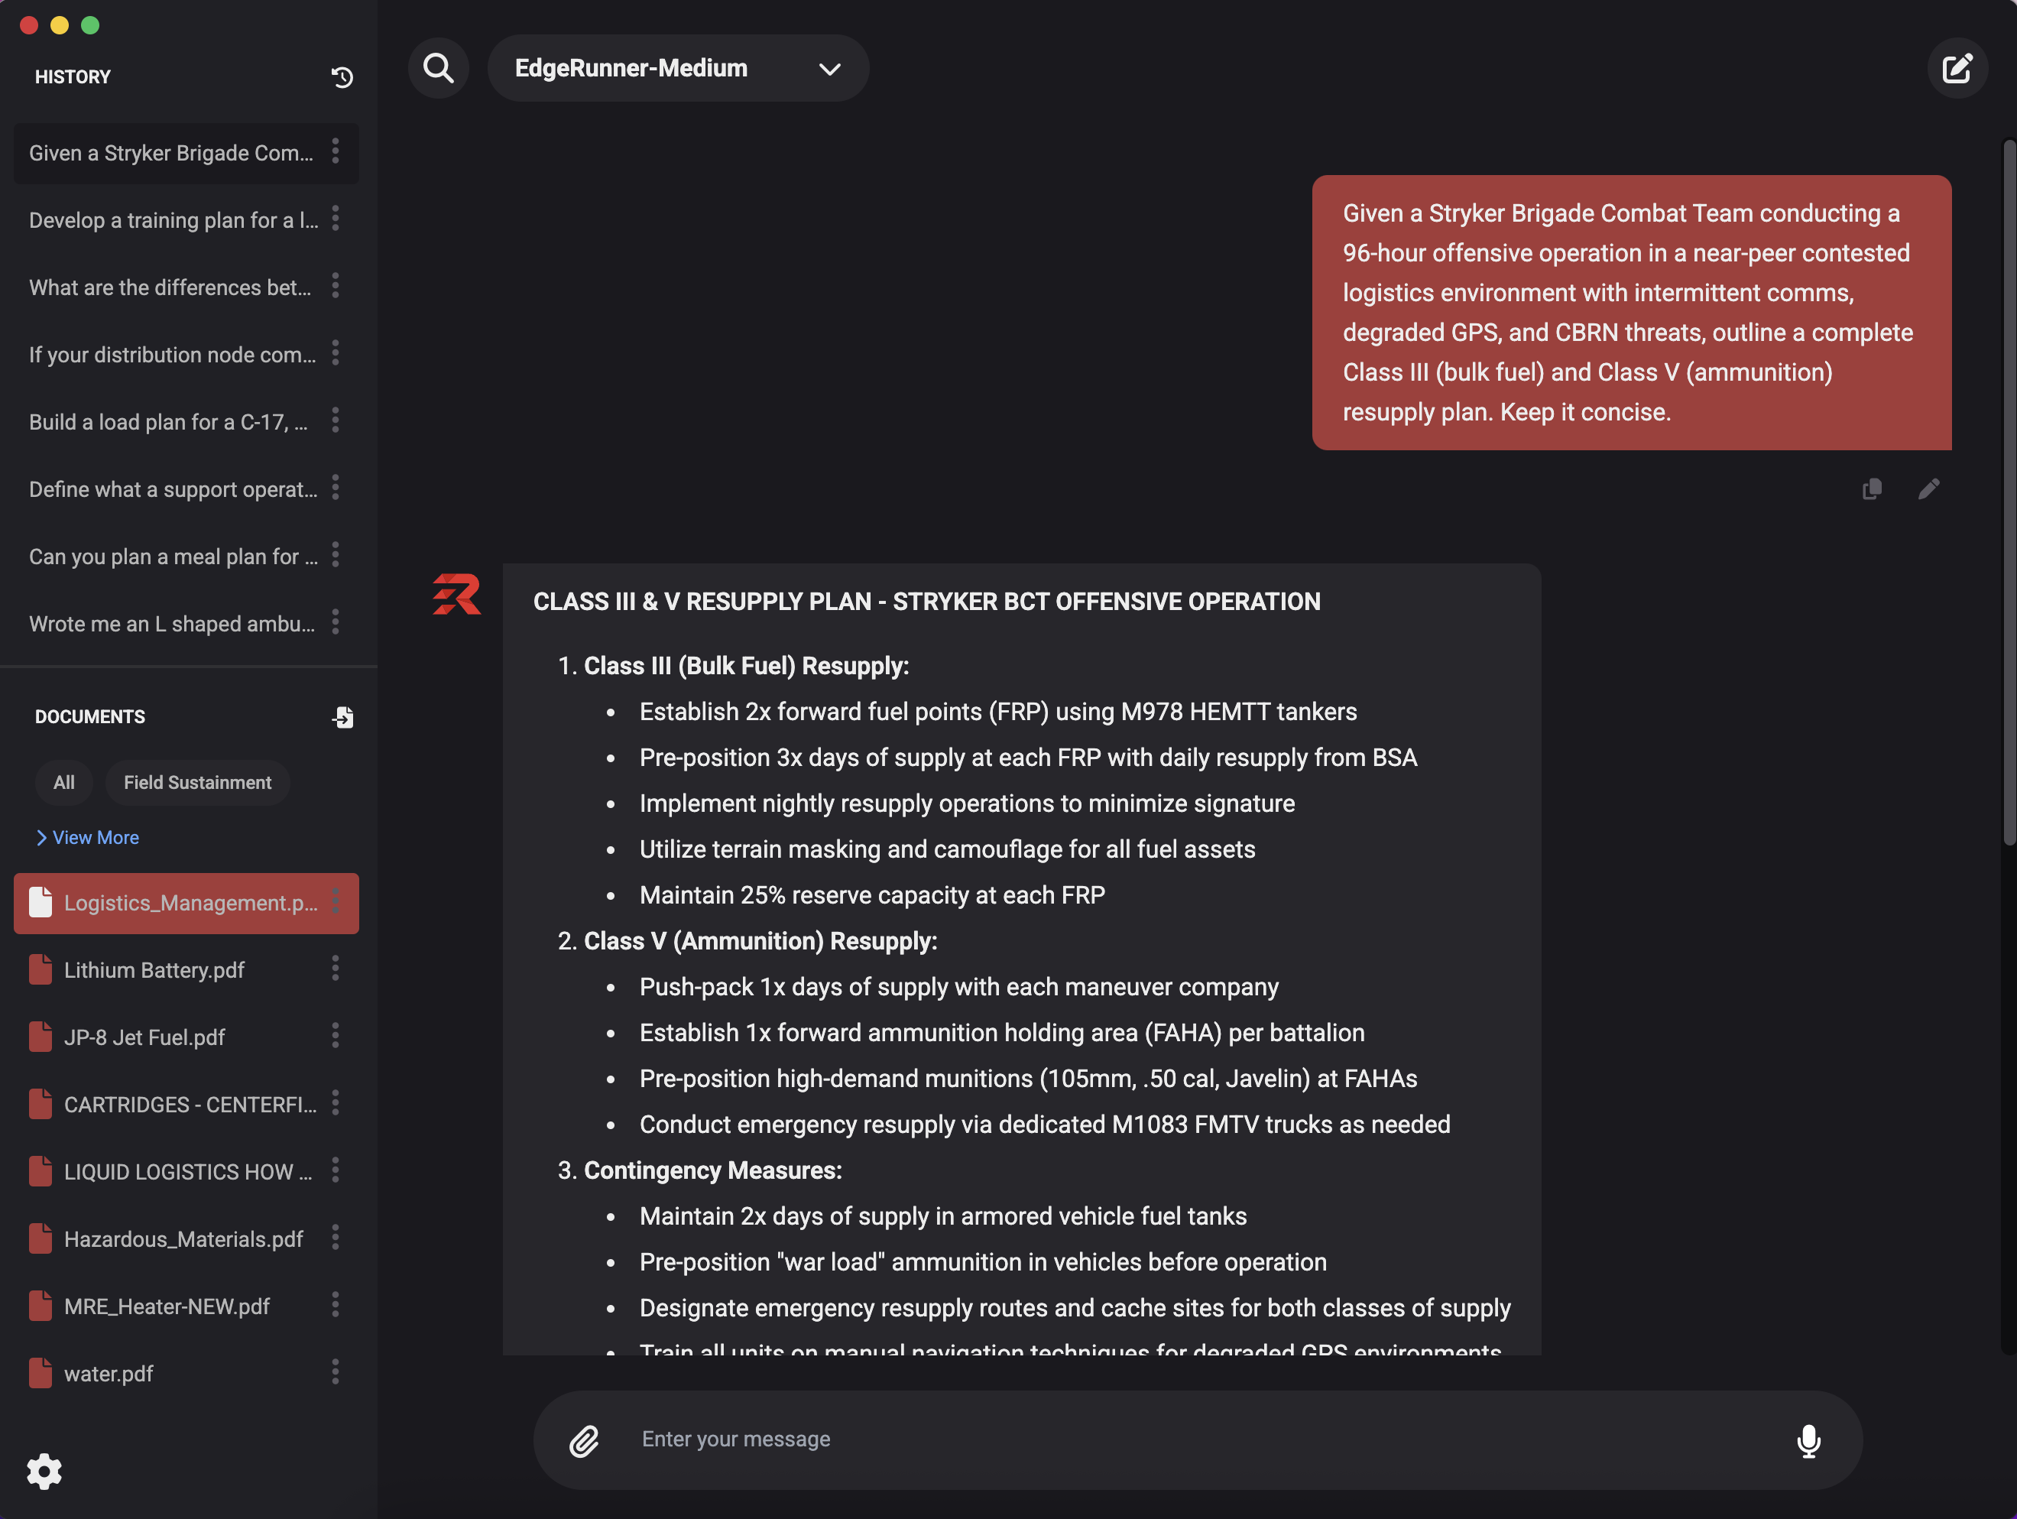Viewport: 2017px width, 1519px height.
Task: Click the paperclip attach icon
Action: pyautogui.click(x=585, y=1439)
